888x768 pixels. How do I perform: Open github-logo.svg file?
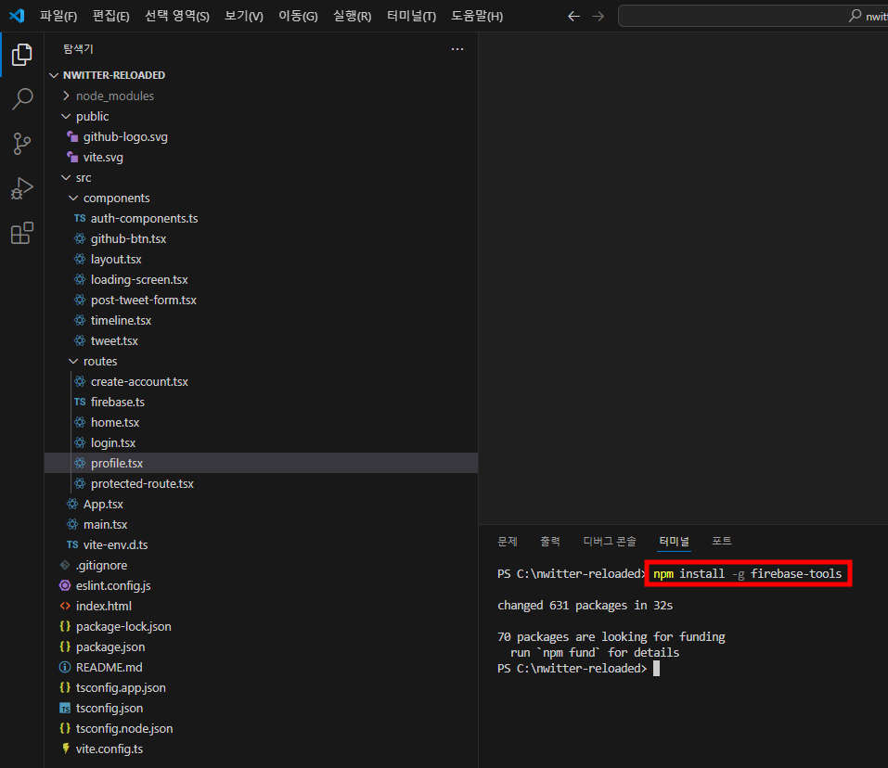click(261, 136)
